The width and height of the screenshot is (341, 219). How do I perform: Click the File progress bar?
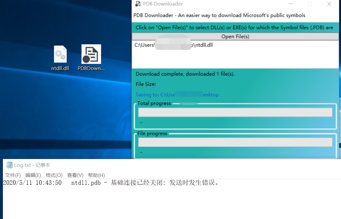point(235,142)
